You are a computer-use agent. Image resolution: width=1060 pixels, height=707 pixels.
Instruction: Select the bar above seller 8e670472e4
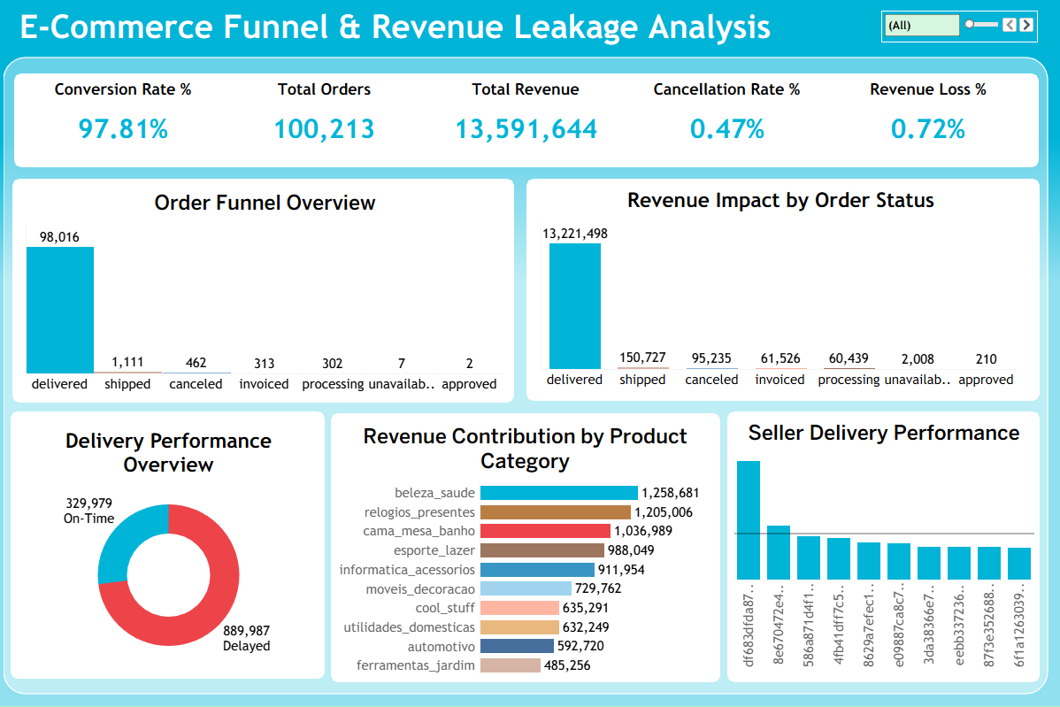779,552
